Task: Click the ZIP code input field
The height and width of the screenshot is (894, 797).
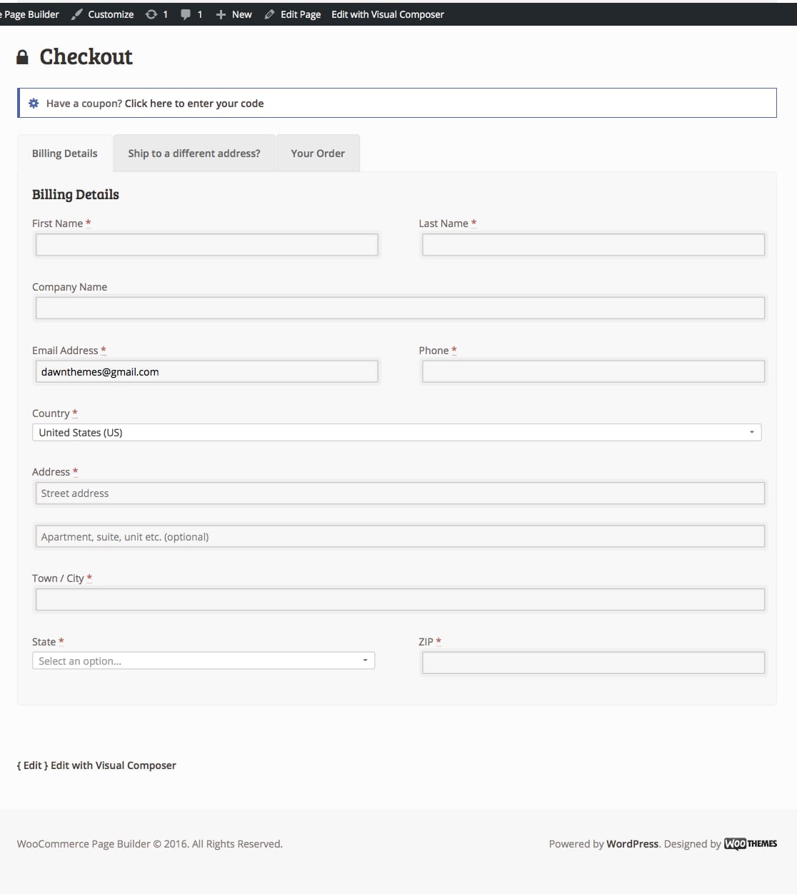Action: pyautogui.click(x=593, y=663)
